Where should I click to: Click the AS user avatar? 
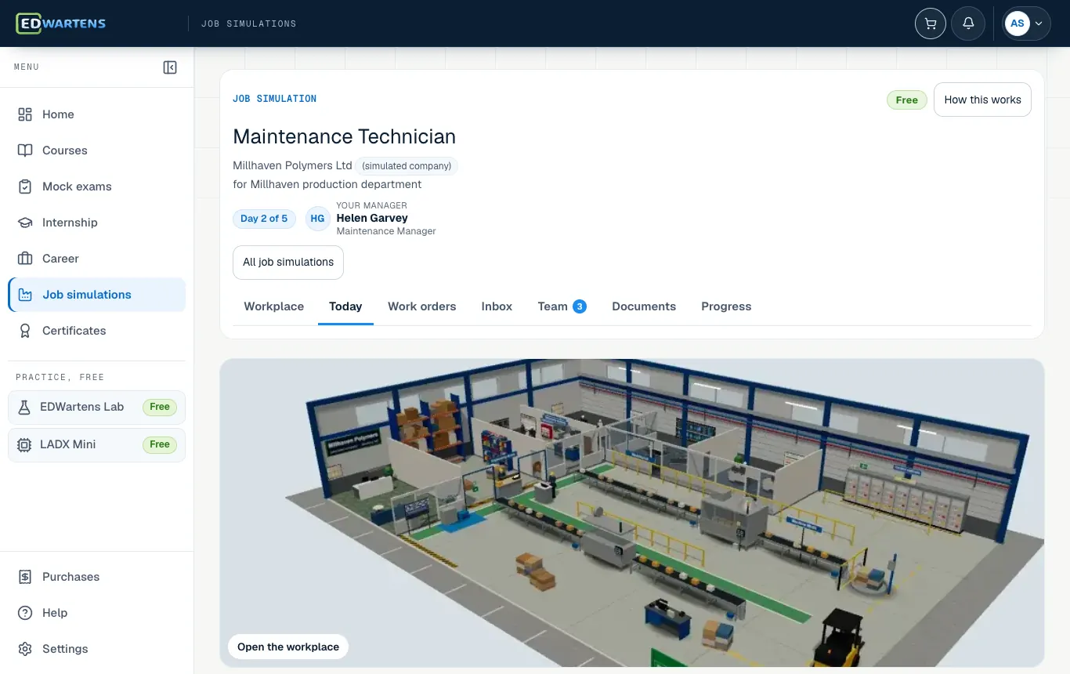pyautogui.click(x=1018, y=24)
